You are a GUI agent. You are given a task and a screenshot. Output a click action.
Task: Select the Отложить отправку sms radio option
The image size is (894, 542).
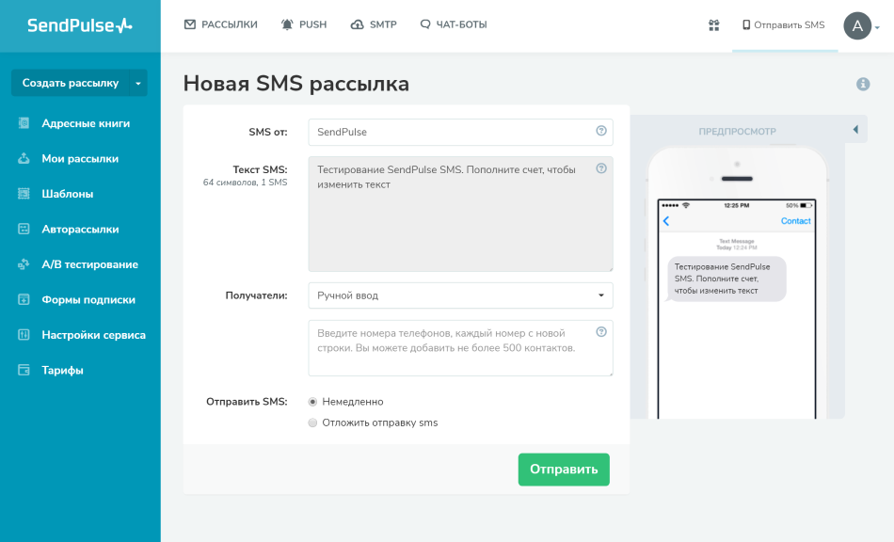pos(312,422)
